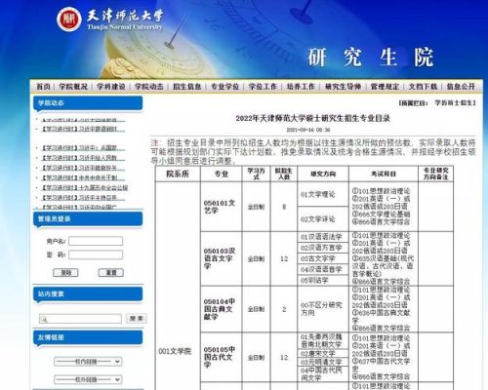Click the 重置 reset button
The height and width of the screenshot is (390, 488).
point(111,273)
